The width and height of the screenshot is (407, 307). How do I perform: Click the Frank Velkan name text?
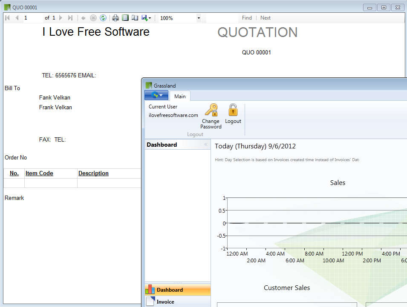point(55,107)
